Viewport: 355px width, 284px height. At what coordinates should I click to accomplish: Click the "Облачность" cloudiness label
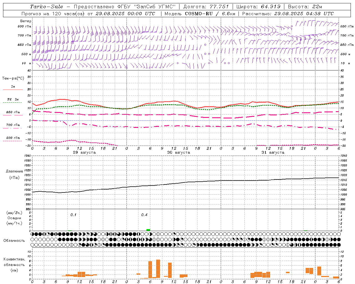tap(14, 240)
